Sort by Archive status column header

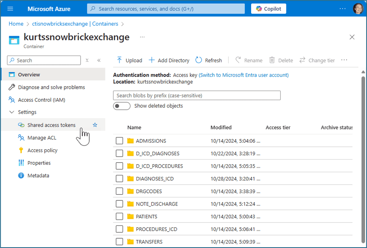(337, 127)
